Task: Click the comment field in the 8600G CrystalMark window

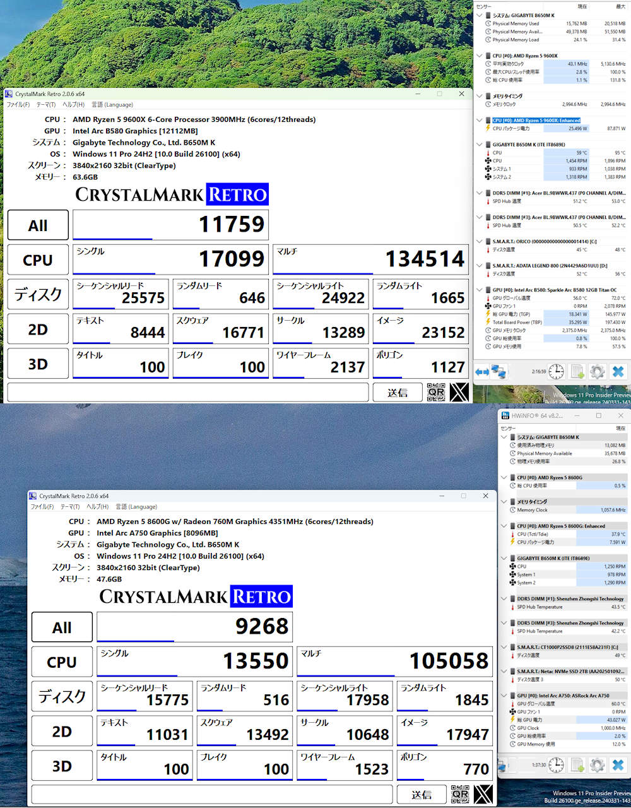Action: tap(212, 795)
